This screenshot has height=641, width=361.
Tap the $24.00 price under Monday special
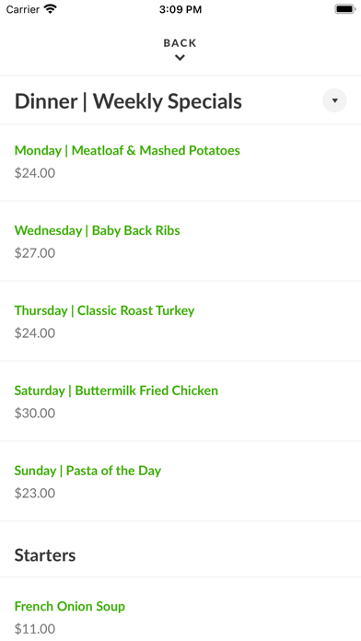click(x=35, y=173)
